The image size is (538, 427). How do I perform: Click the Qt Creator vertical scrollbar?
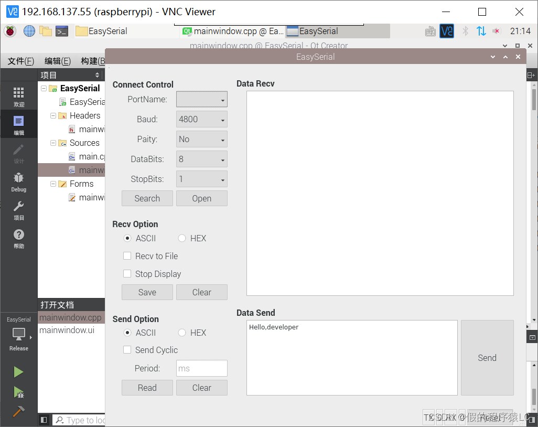pyautogui.click(x=534, y=100)
